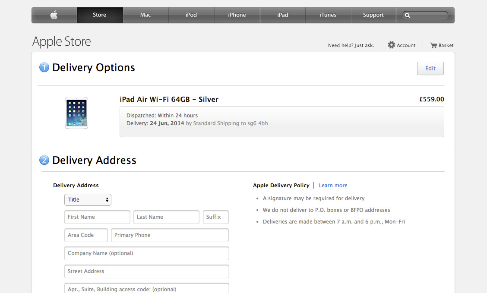The width and height of the screenshot is (487, 293).
Task: Click the £559.00 price
Action: [x=431, y=99]
